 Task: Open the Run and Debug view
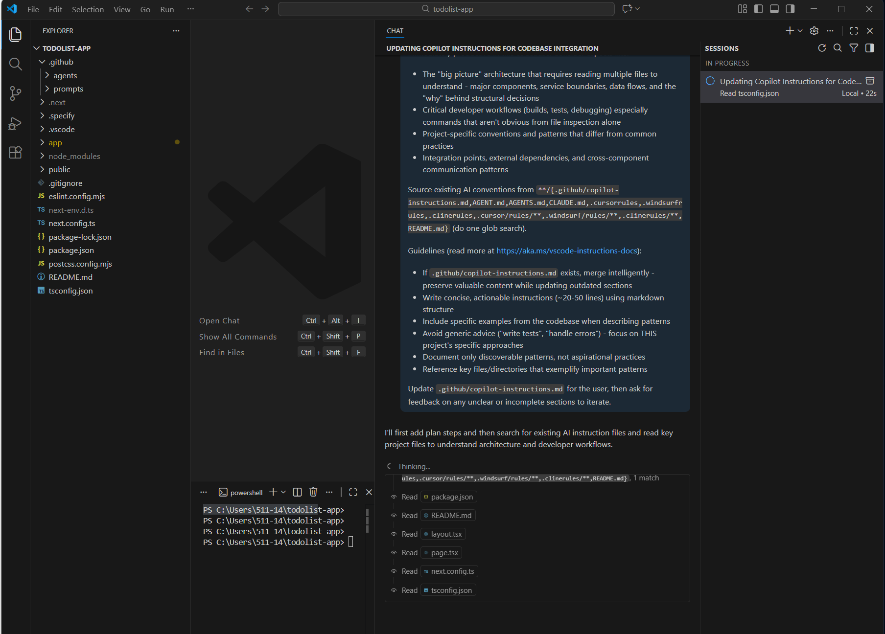point(15,123)
